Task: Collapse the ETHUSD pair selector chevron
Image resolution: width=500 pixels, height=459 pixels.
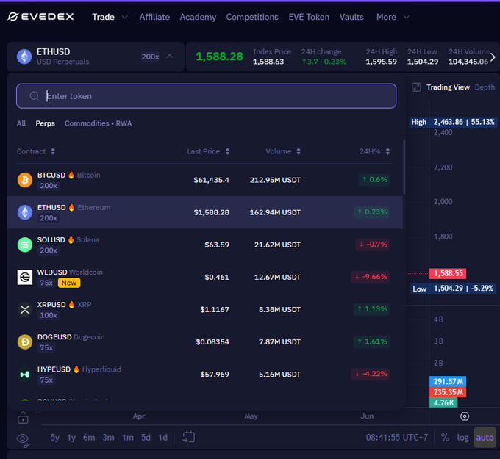Action: pyautogui.click(x=170, y=57)
